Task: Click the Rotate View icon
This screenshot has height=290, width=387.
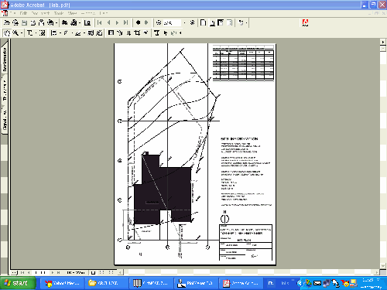Action: (241, 23)
